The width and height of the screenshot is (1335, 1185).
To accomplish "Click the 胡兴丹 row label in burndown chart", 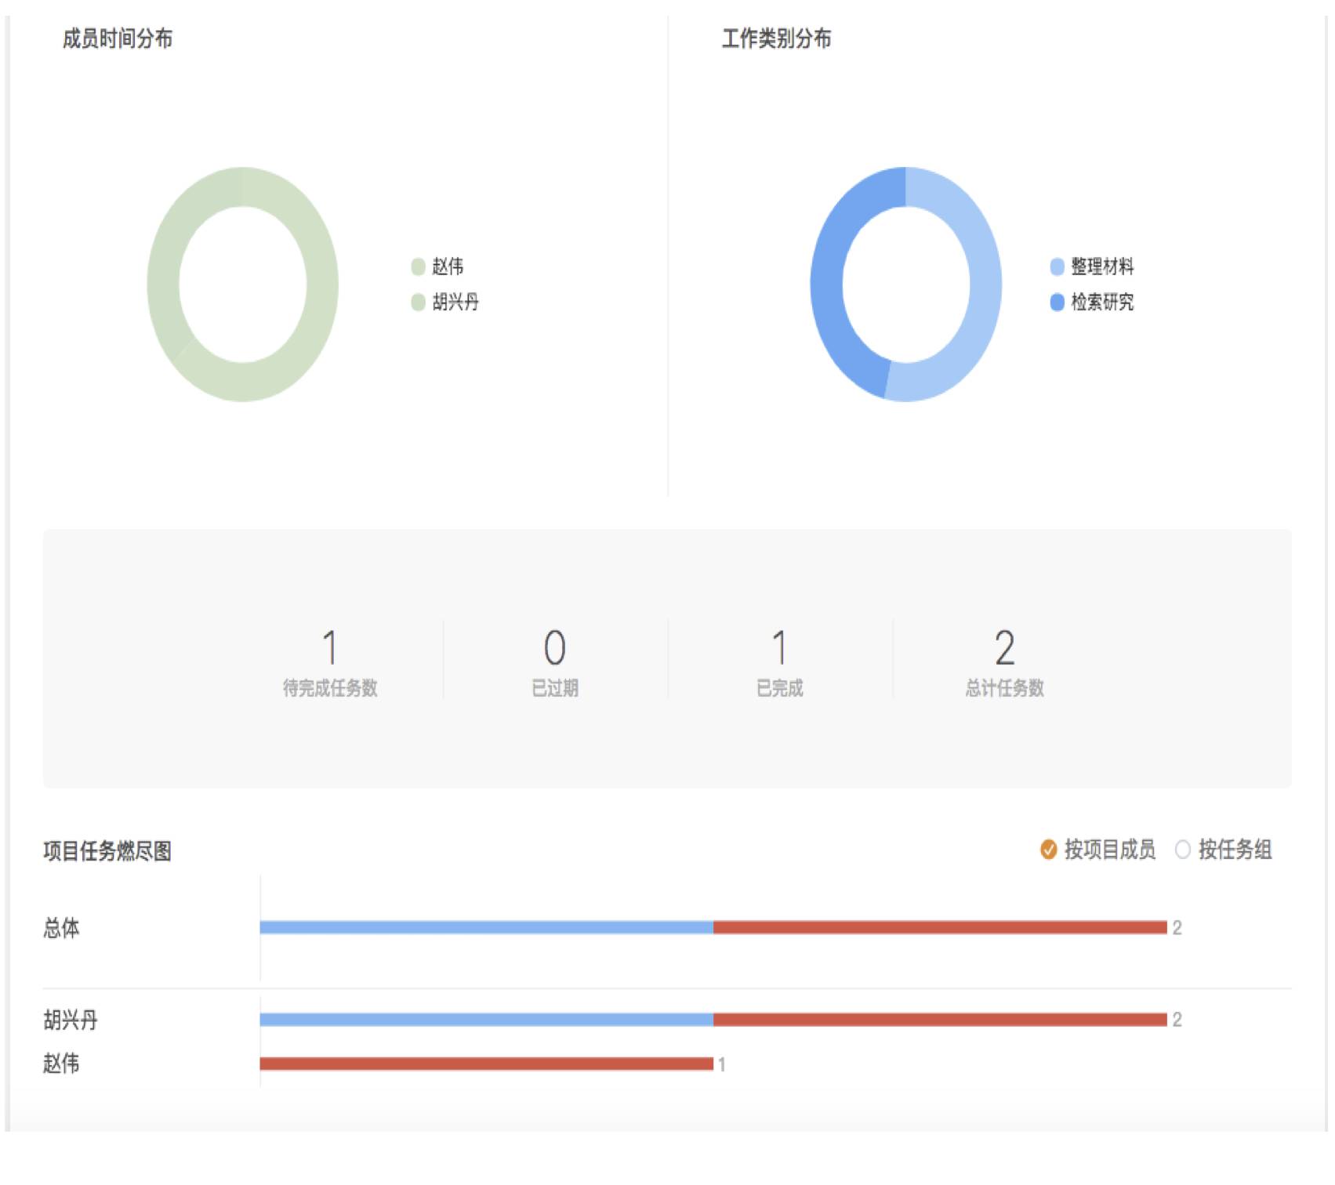I will 71,1020.
